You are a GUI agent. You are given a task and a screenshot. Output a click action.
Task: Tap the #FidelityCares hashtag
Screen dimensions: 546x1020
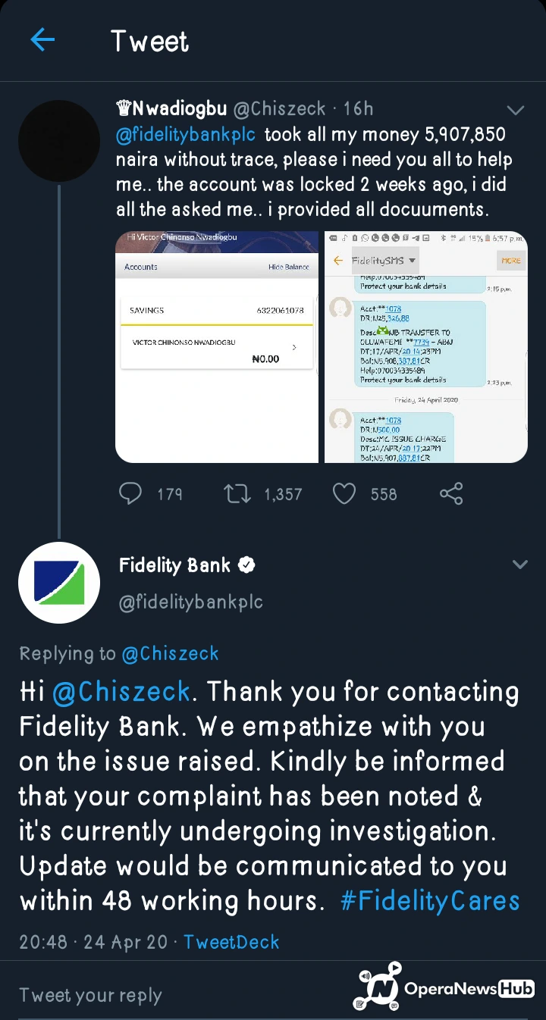pyautogui.click(x=430, y=901)
